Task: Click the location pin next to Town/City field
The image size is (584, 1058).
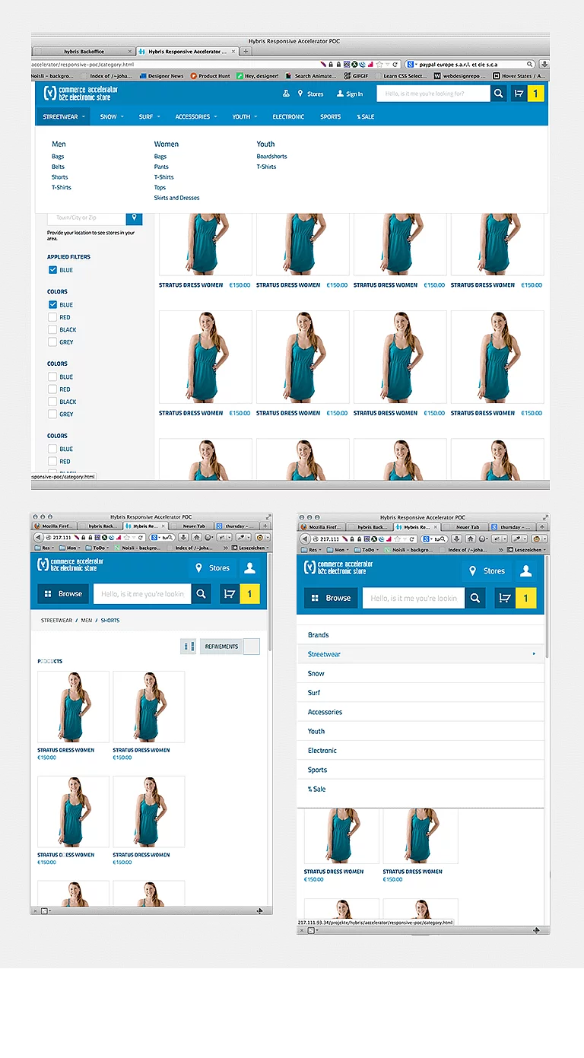Action: [x=135, y=218]
